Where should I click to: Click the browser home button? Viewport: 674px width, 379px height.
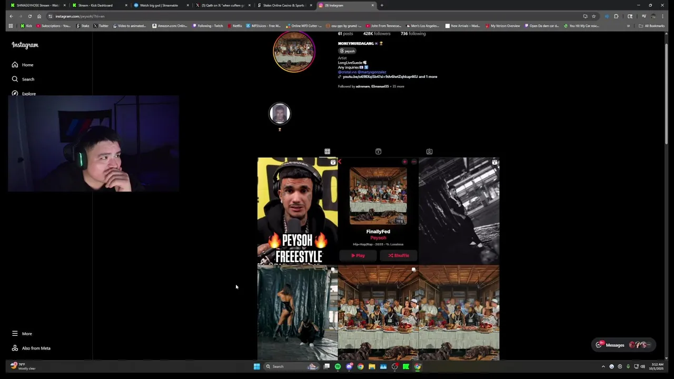click(39, 16)
